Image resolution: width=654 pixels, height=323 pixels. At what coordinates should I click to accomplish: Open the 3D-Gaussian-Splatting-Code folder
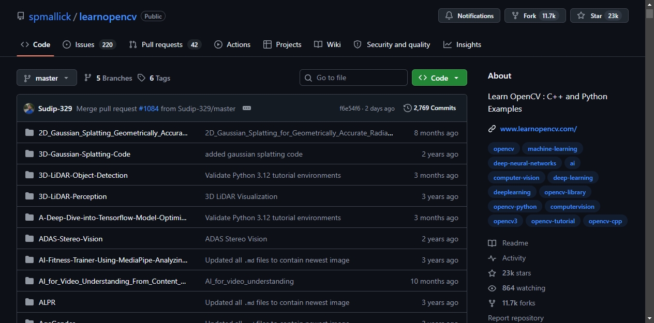[x=84, y=154]
